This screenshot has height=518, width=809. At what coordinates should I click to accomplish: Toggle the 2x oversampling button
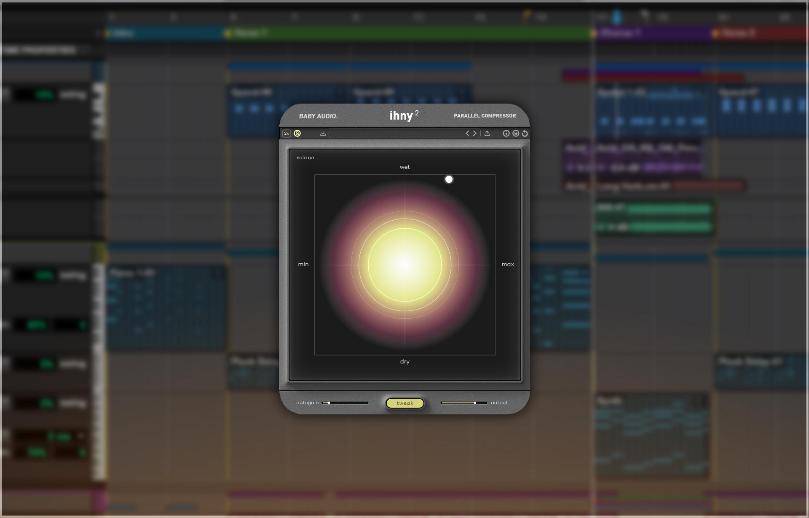287,134
